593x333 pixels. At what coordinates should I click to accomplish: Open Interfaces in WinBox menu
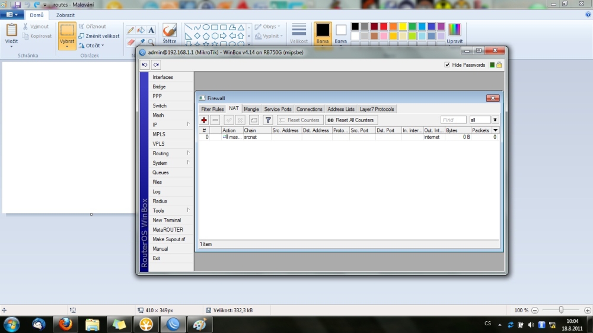click(162, 77)
